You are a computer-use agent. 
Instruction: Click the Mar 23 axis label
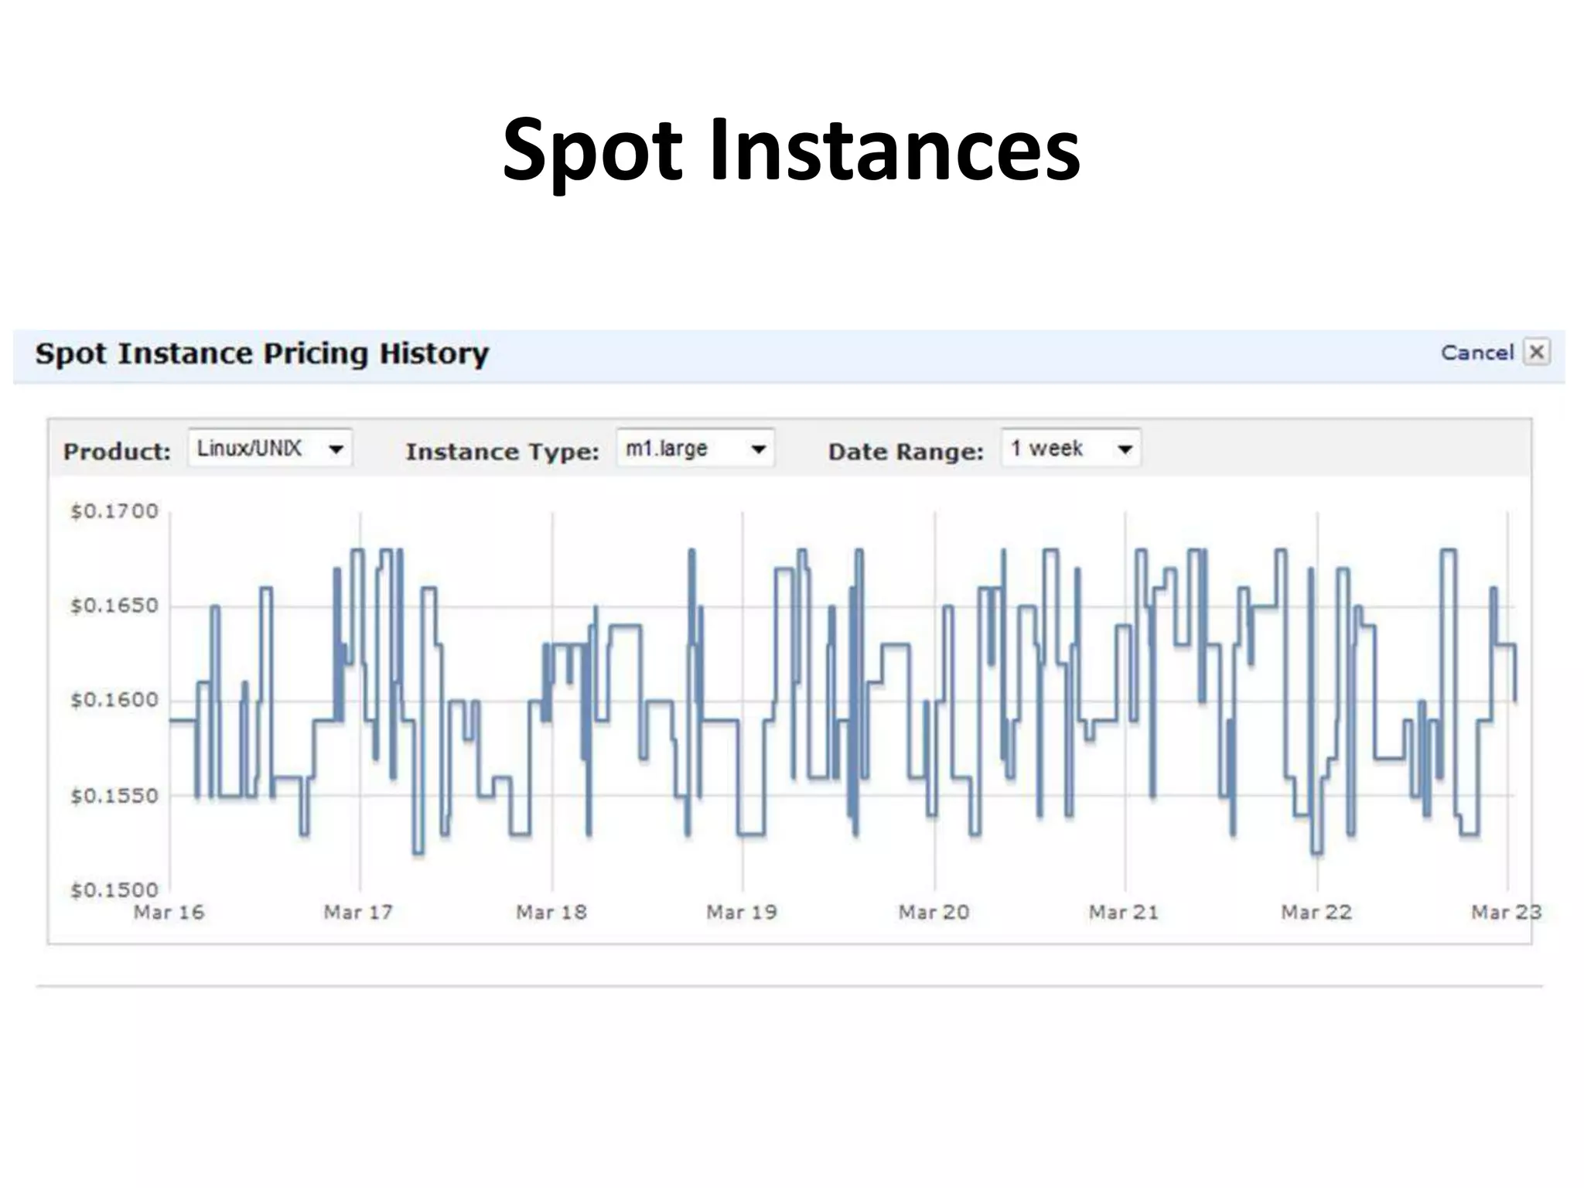point(1506,913)
